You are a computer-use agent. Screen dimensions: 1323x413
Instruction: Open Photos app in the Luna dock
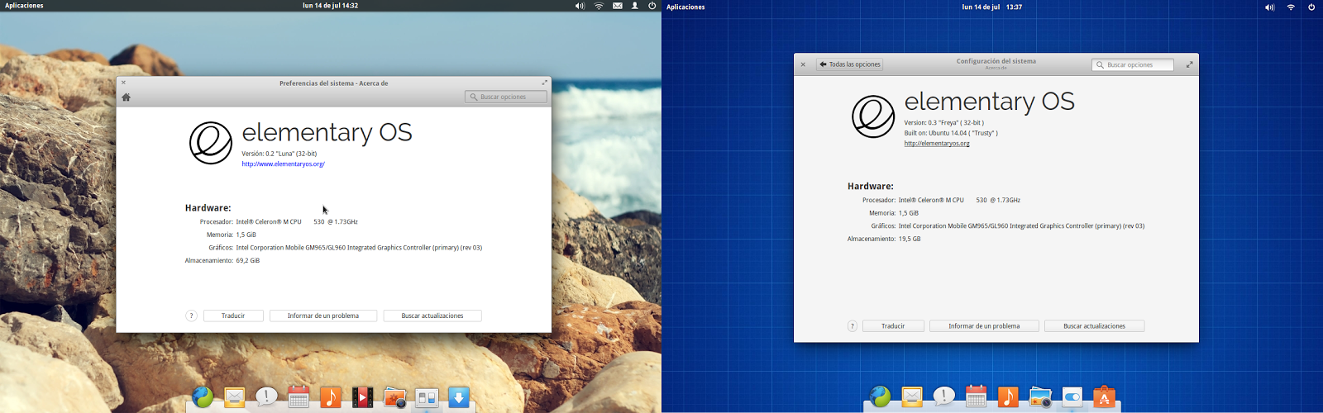[395, 397]
